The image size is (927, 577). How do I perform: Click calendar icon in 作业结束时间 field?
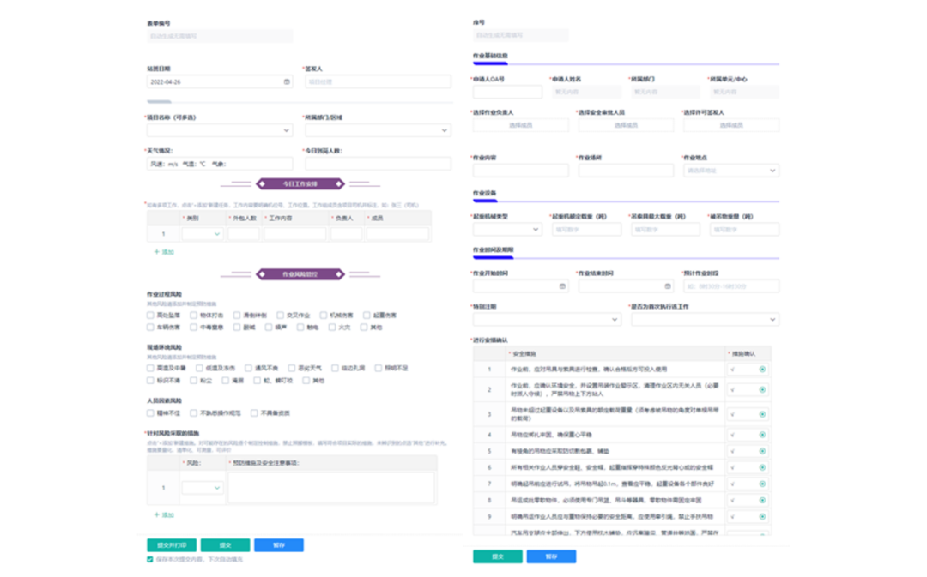(x=668, y=286)
